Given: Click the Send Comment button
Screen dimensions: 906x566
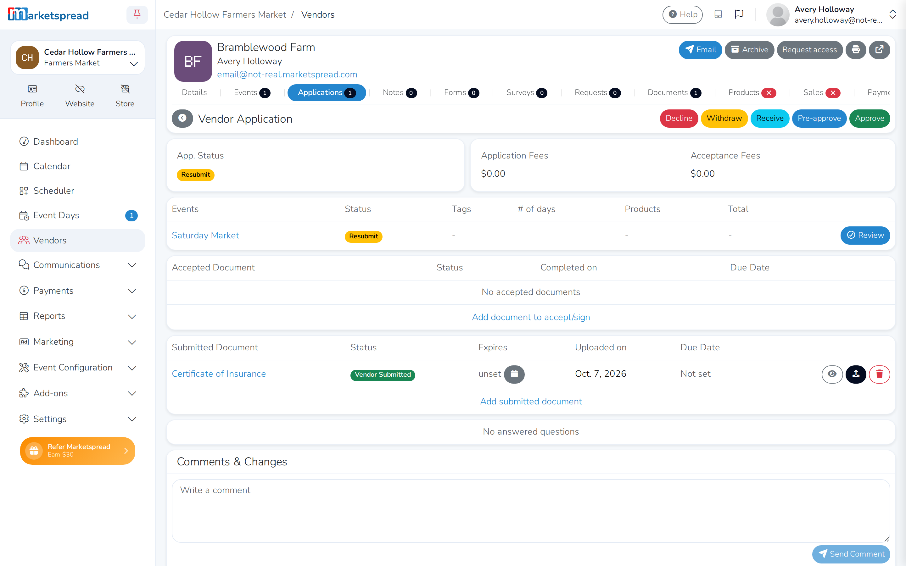Looking at the screenshot, I should coord(851,554).
